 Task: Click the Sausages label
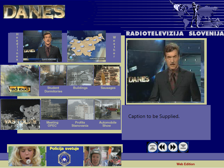coord(108,88)
